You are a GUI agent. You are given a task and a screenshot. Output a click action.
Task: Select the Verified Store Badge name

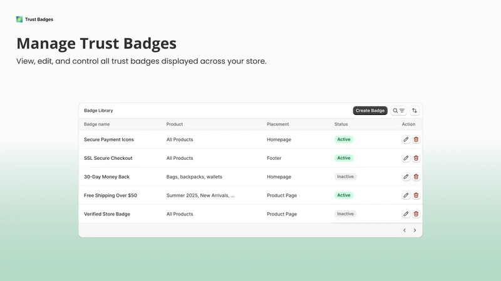[x=107, y=214]
